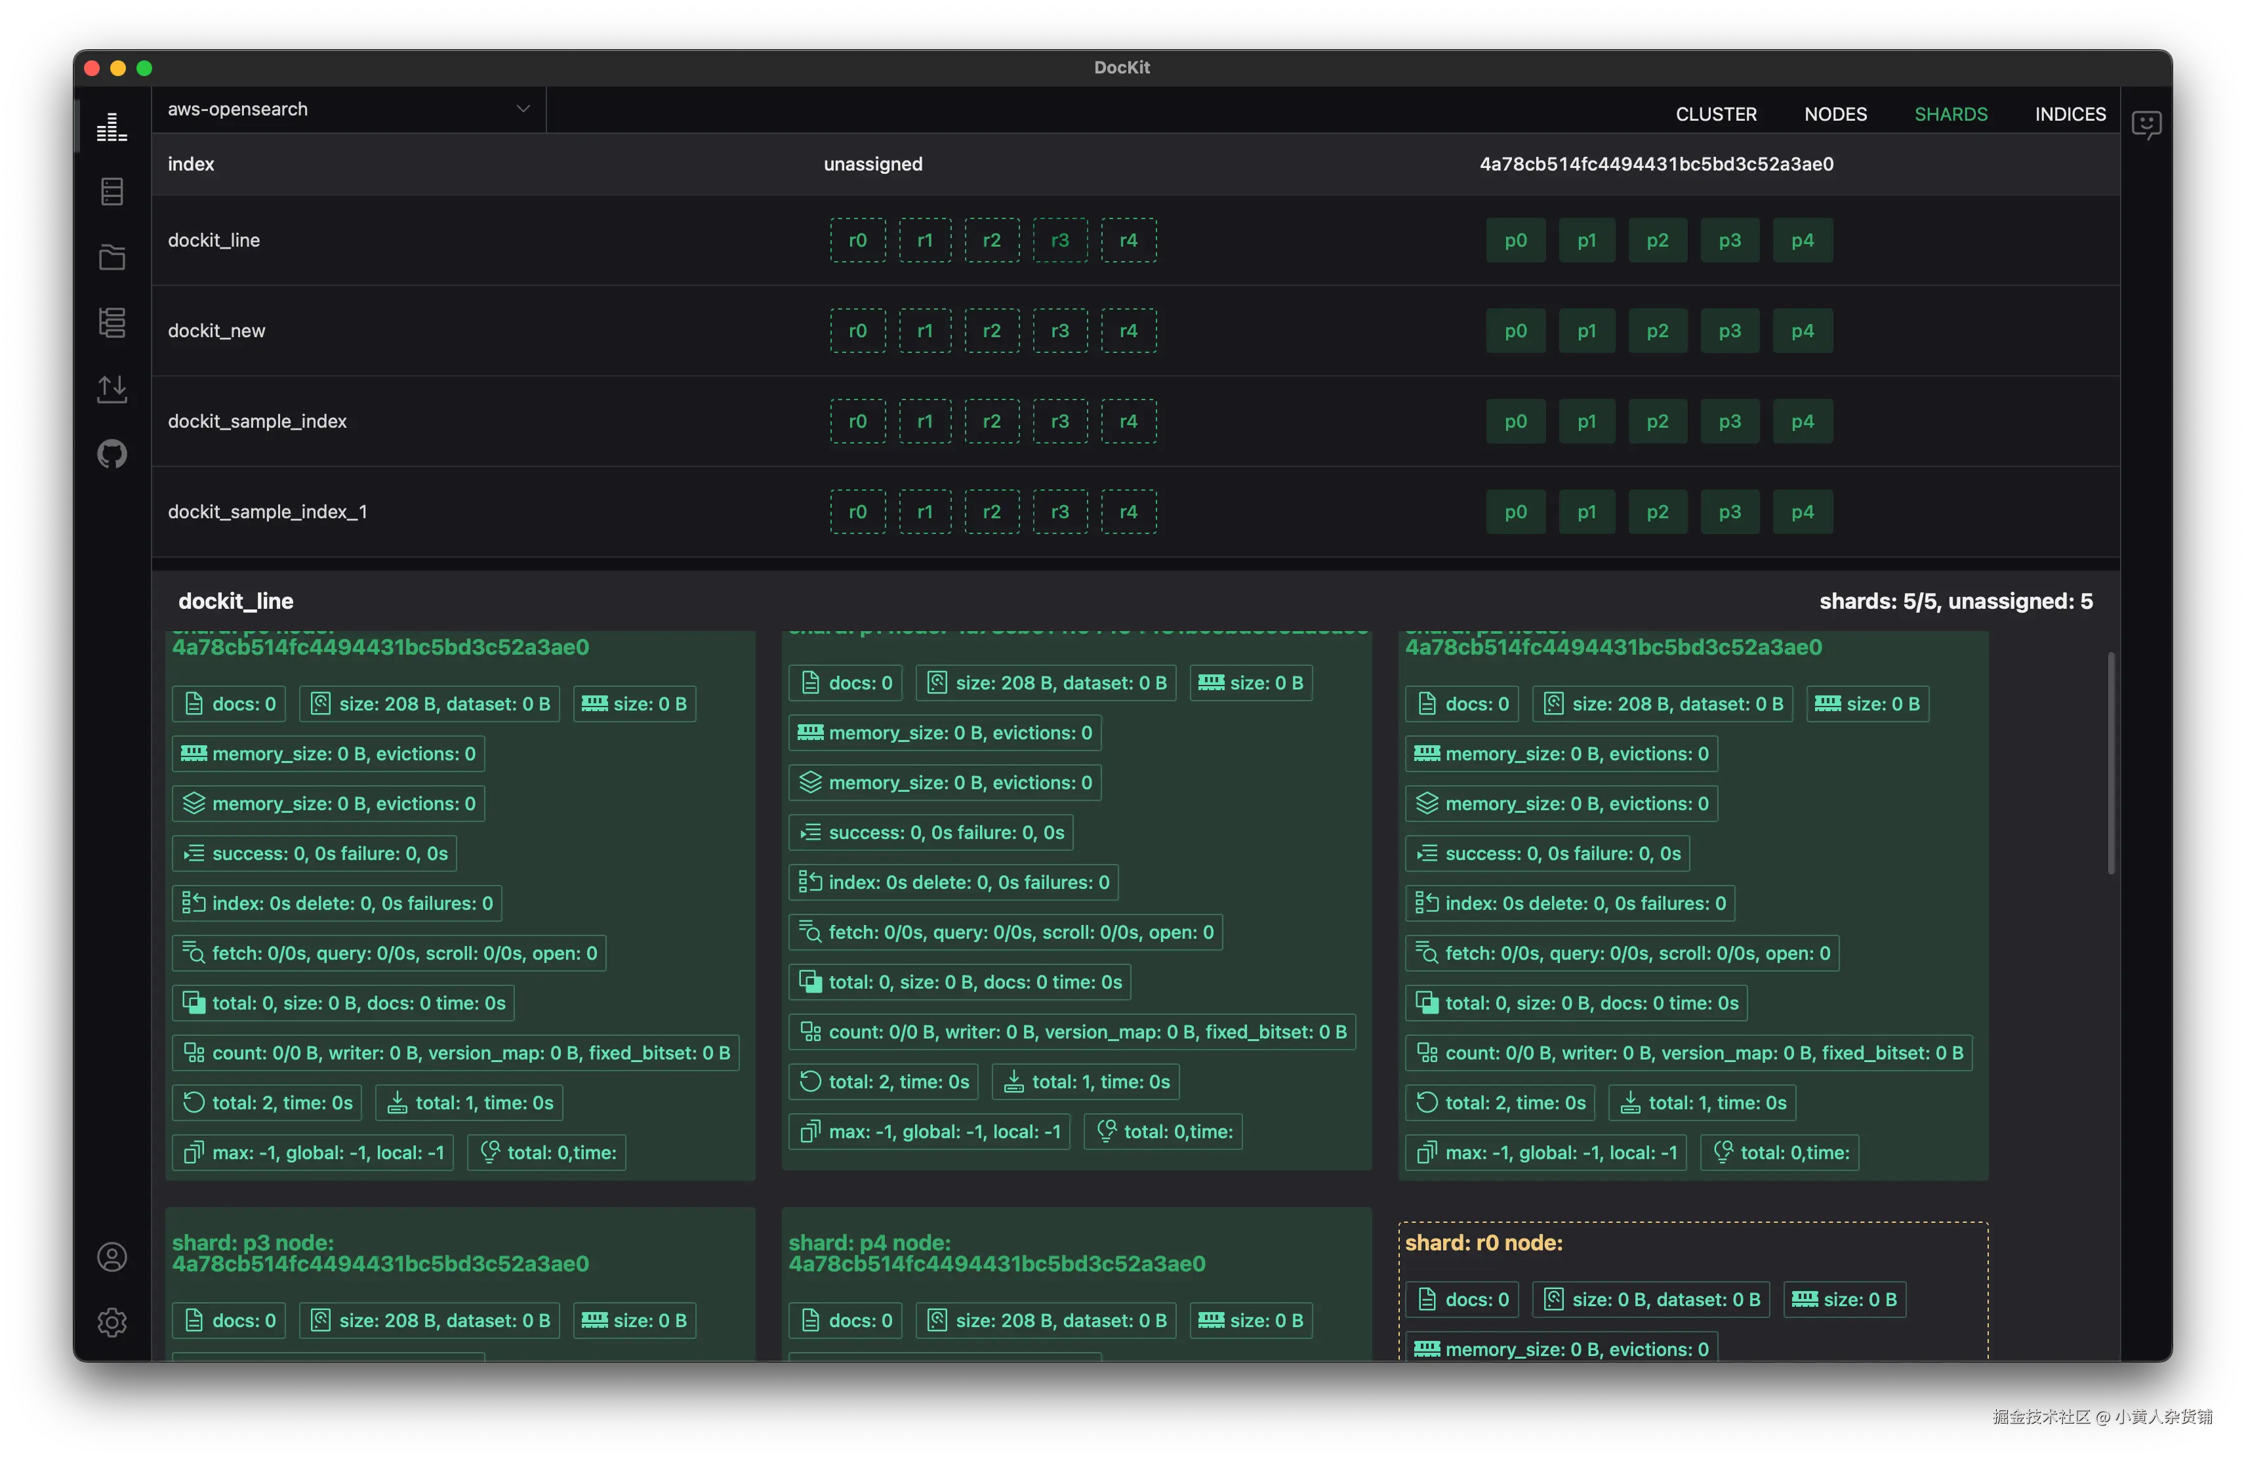The image size is (2246, 1459).
Task: Switch to the INDICES tab
Action: (x=2070, y=114)
